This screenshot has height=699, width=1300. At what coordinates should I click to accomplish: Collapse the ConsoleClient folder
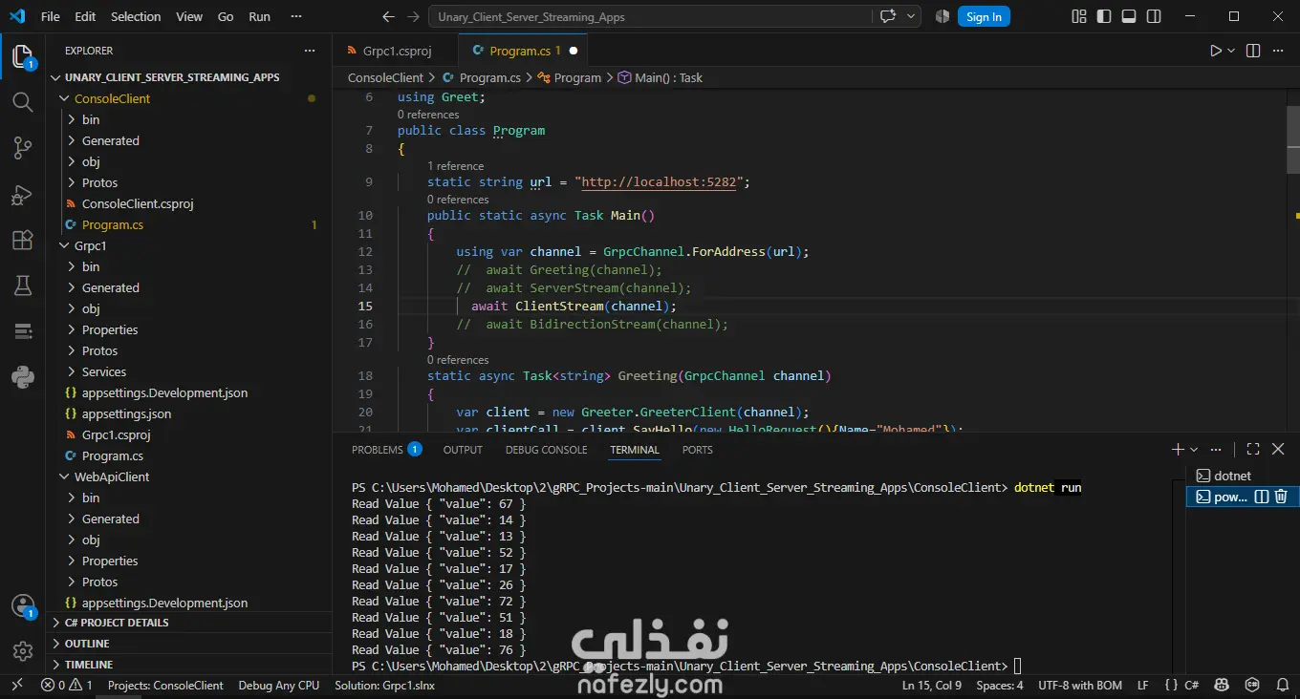(188, 98)
